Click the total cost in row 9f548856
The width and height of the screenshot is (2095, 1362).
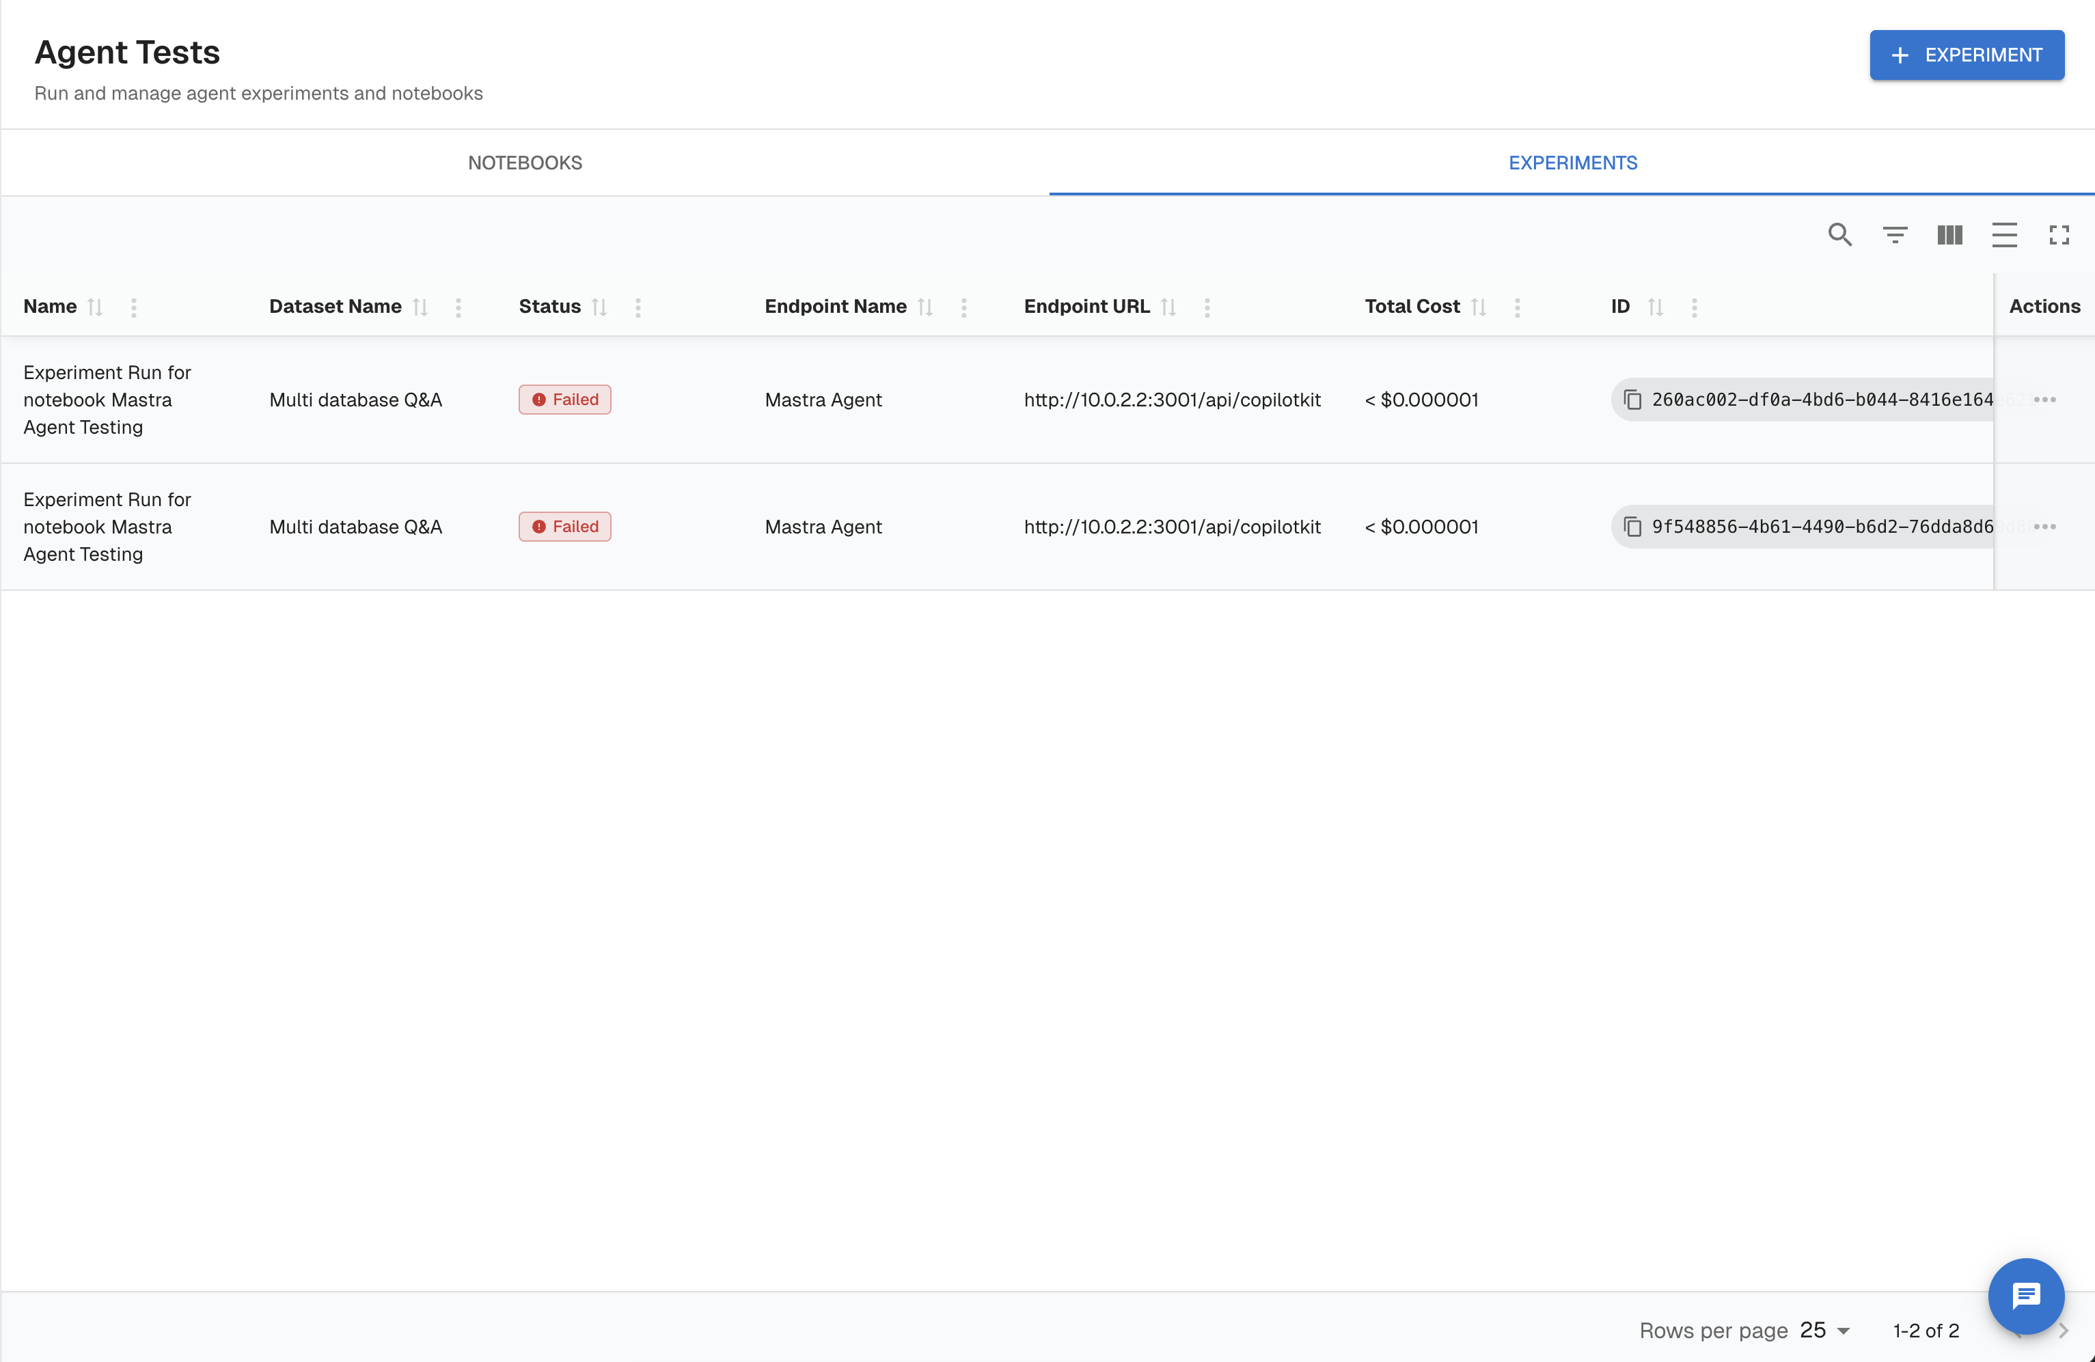pos(1421,526)
